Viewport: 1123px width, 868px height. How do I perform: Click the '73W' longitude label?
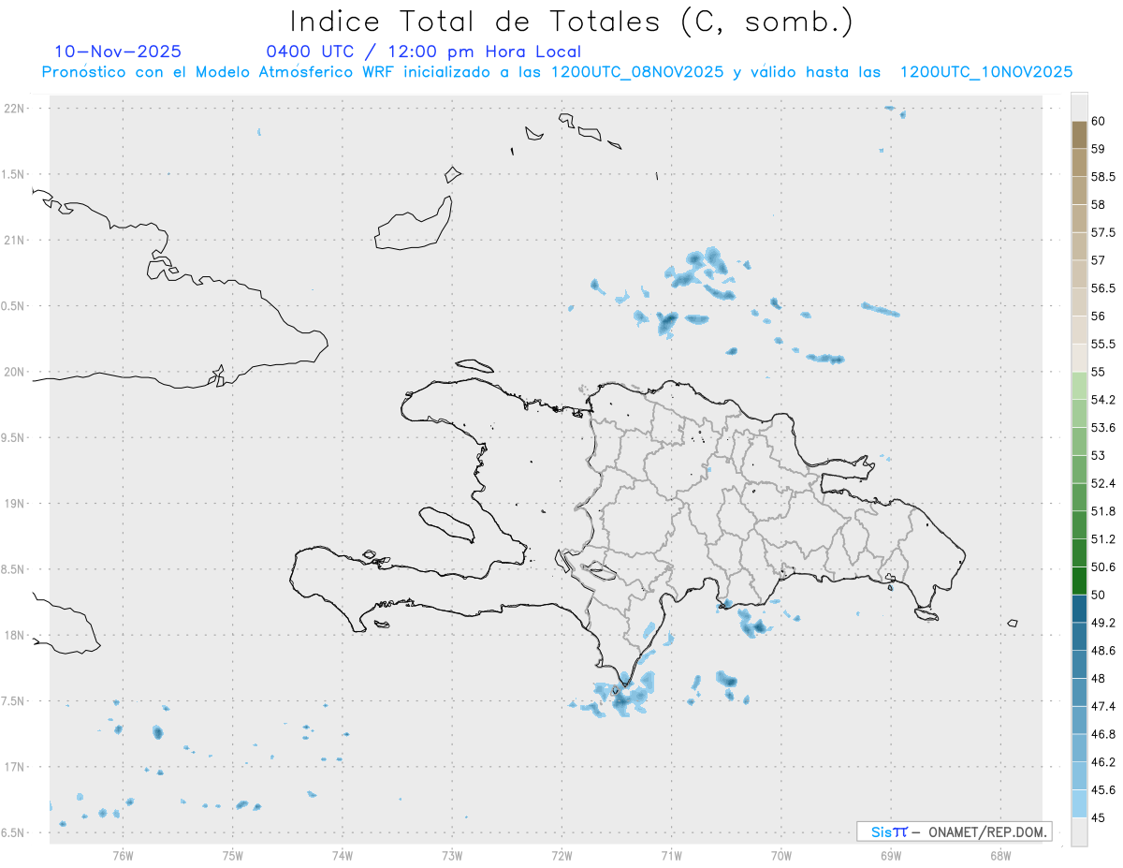pos(452,855)
